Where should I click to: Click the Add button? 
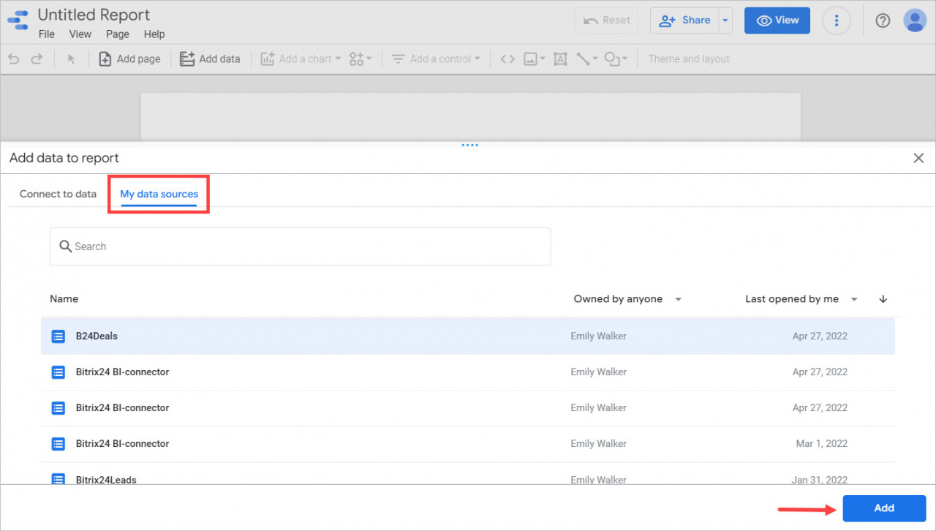click(884, 508)
